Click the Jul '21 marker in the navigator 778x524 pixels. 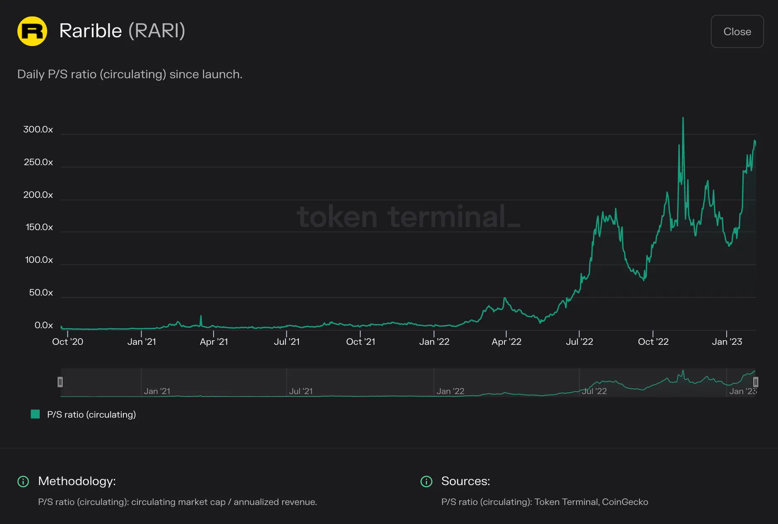coord(301,391)
